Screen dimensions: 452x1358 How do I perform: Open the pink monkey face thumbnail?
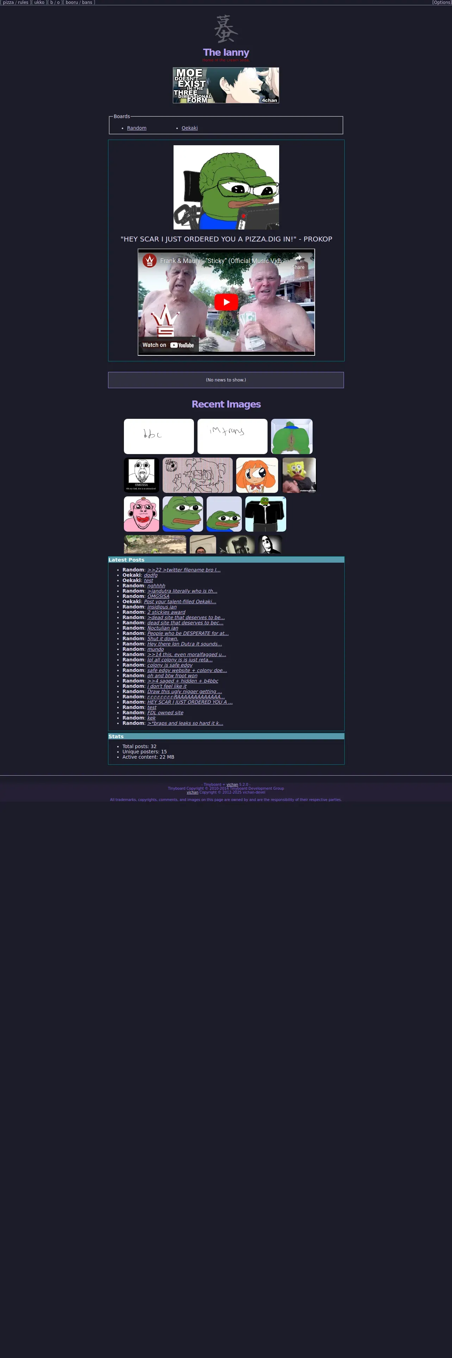142,514
